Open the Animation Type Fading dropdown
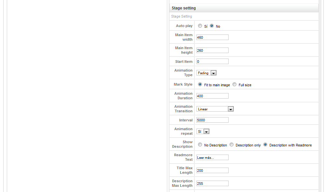 point(206,73)
